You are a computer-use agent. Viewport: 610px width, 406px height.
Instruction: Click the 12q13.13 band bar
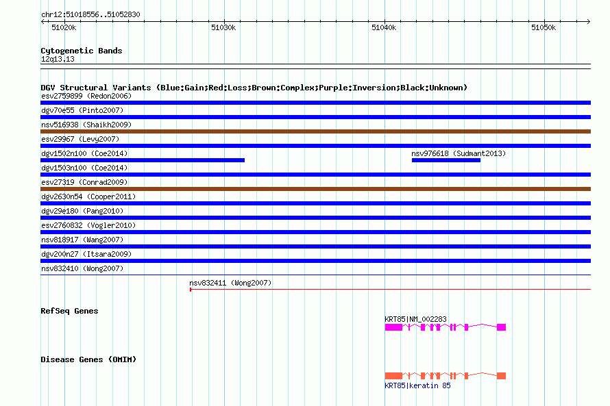[x=315, y=66]
